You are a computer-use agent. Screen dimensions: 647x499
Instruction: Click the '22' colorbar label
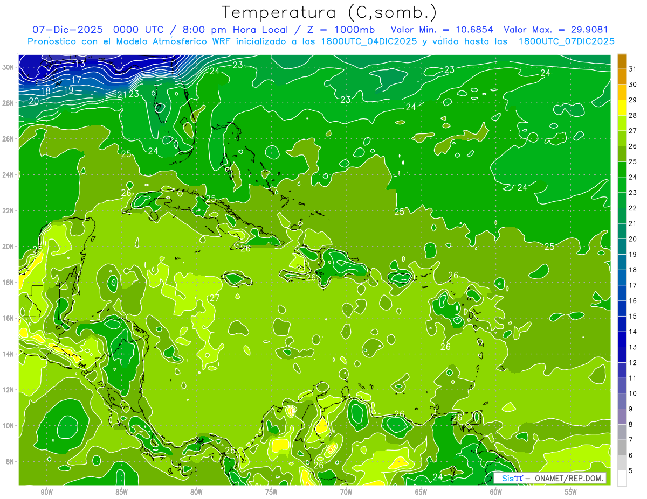pyautogui.click(x=633, y=208)
